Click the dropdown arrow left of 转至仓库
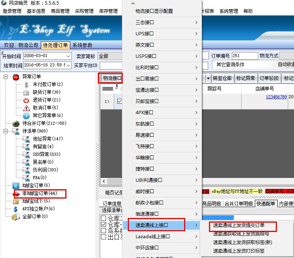 [208, 78]
